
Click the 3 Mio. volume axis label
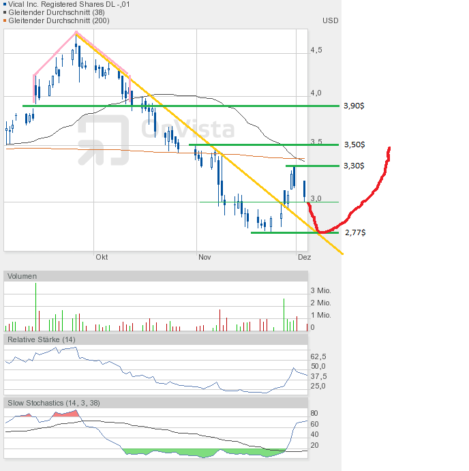point(320,290)
